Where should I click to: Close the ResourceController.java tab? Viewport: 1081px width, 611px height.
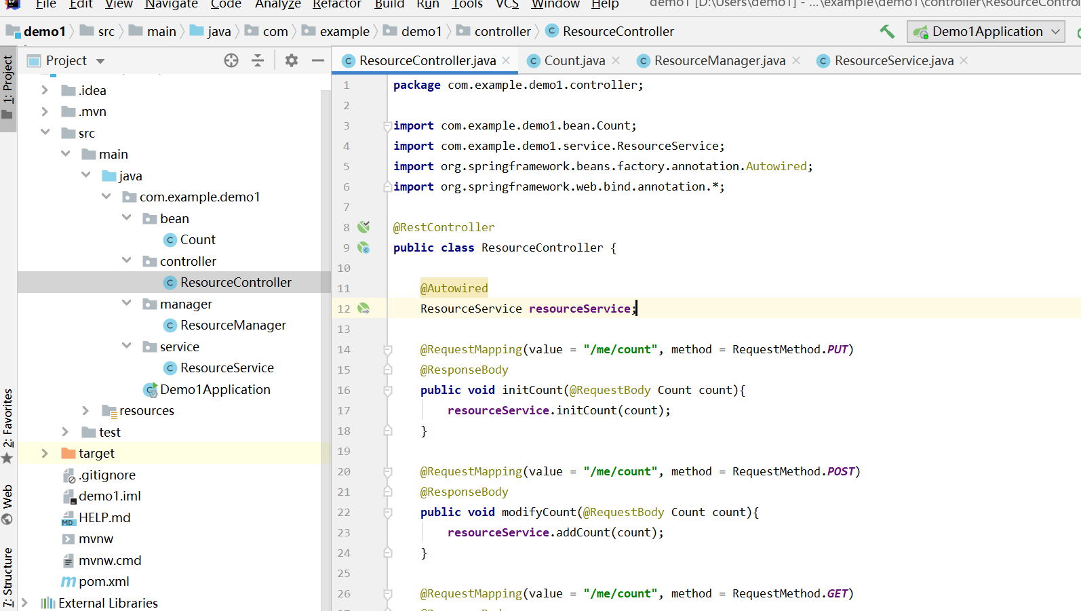[506, 60]
